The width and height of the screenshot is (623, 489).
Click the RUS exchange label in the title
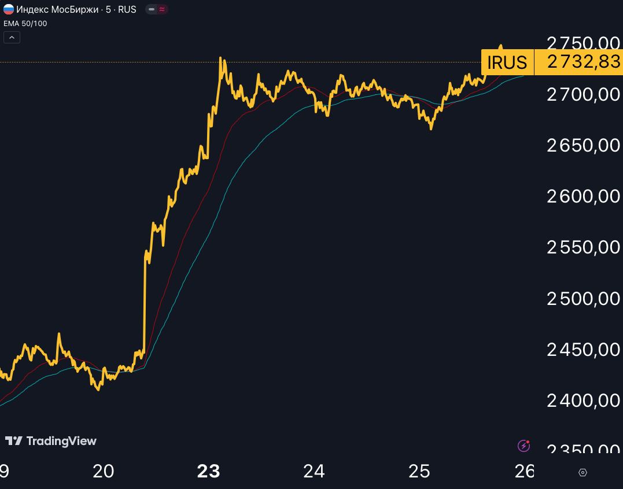pyautogui.click(x=127, y=9)
